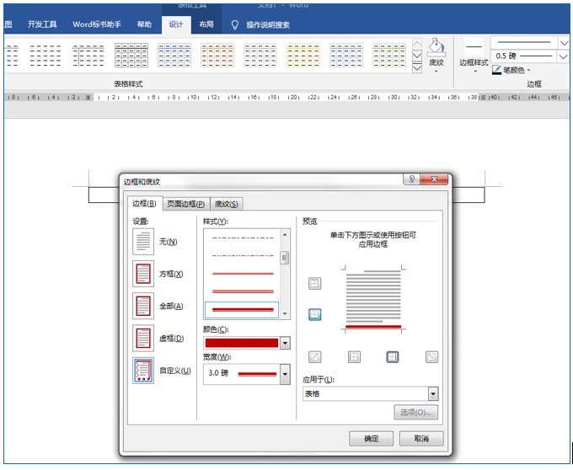The width and height of the screenshot is (573, 470).
Task: Apply the yellow grid table style
Action: pos(303,55)
